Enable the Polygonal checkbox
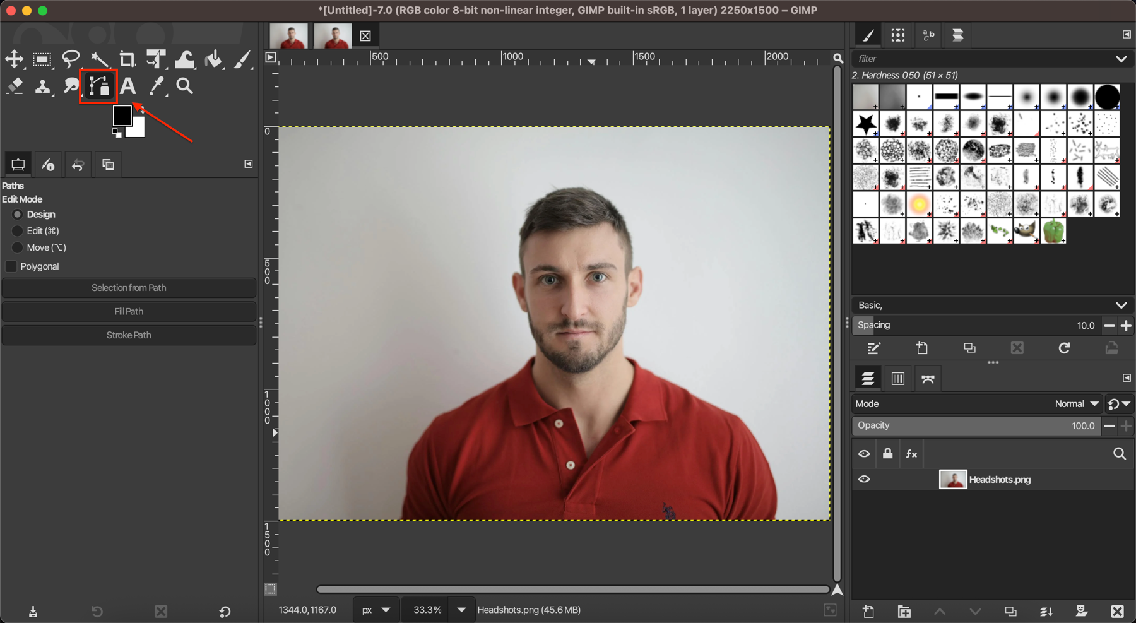Screen dimensions: 1136x623 click(x=11, y=266)
